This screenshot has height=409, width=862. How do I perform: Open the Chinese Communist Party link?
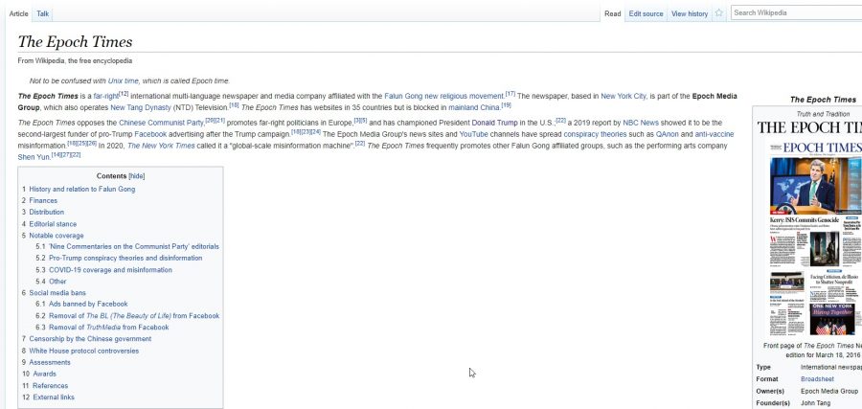click(x=161, y=124)
